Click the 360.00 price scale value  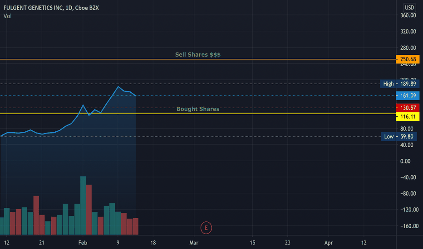[408, 15]
